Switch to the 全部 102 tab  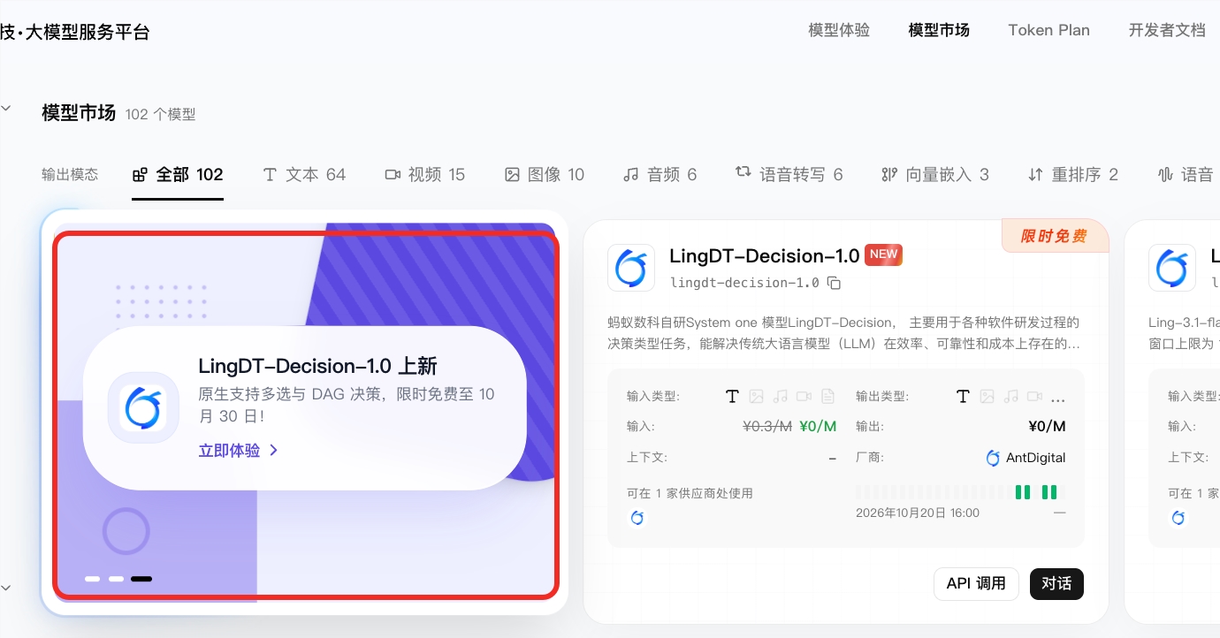(x=178, y=175)
